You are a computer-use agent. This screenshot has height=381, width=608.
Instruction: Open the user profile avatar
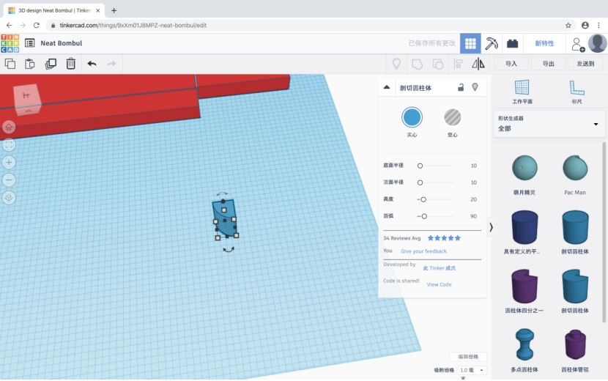(x=597, y=43)
